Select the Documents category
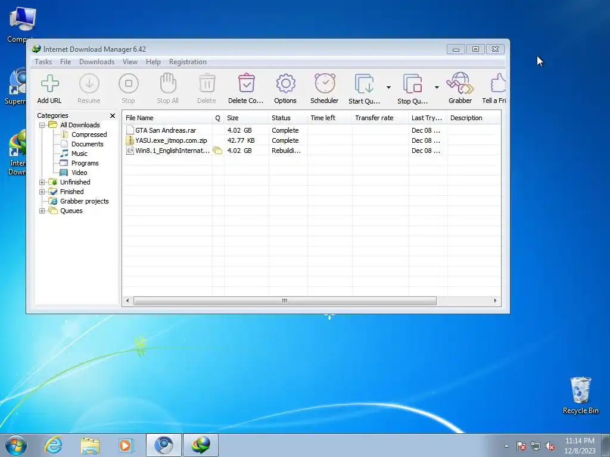 (x=87, y=144)
